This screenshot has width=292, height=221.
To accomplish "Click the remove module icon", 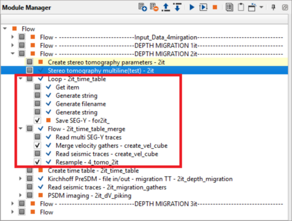I will [x=154, y=7].
